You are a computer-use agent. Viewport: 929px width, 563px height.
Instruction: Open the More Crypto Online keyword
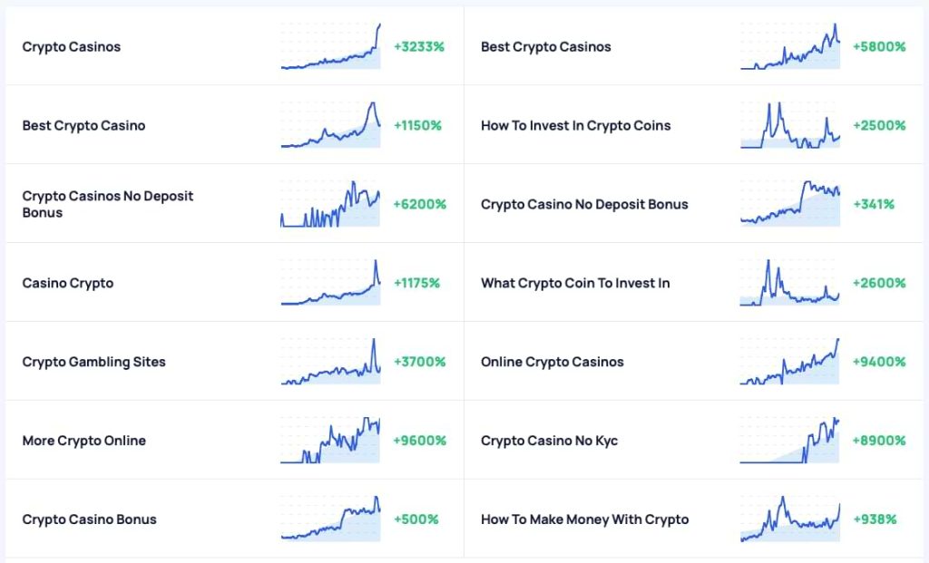84,441
